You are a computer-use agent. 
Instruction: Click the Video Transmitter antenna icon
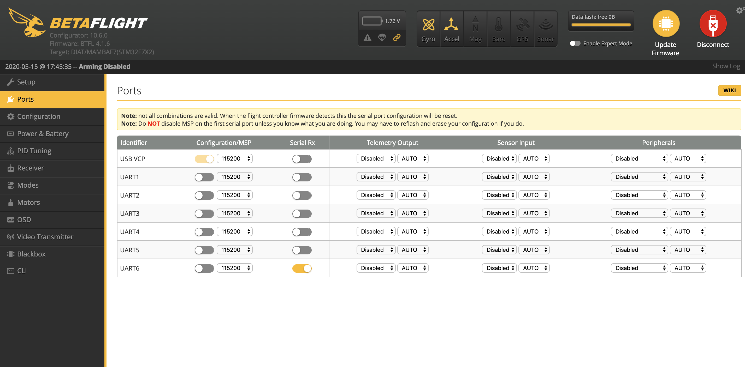point(11,237)
